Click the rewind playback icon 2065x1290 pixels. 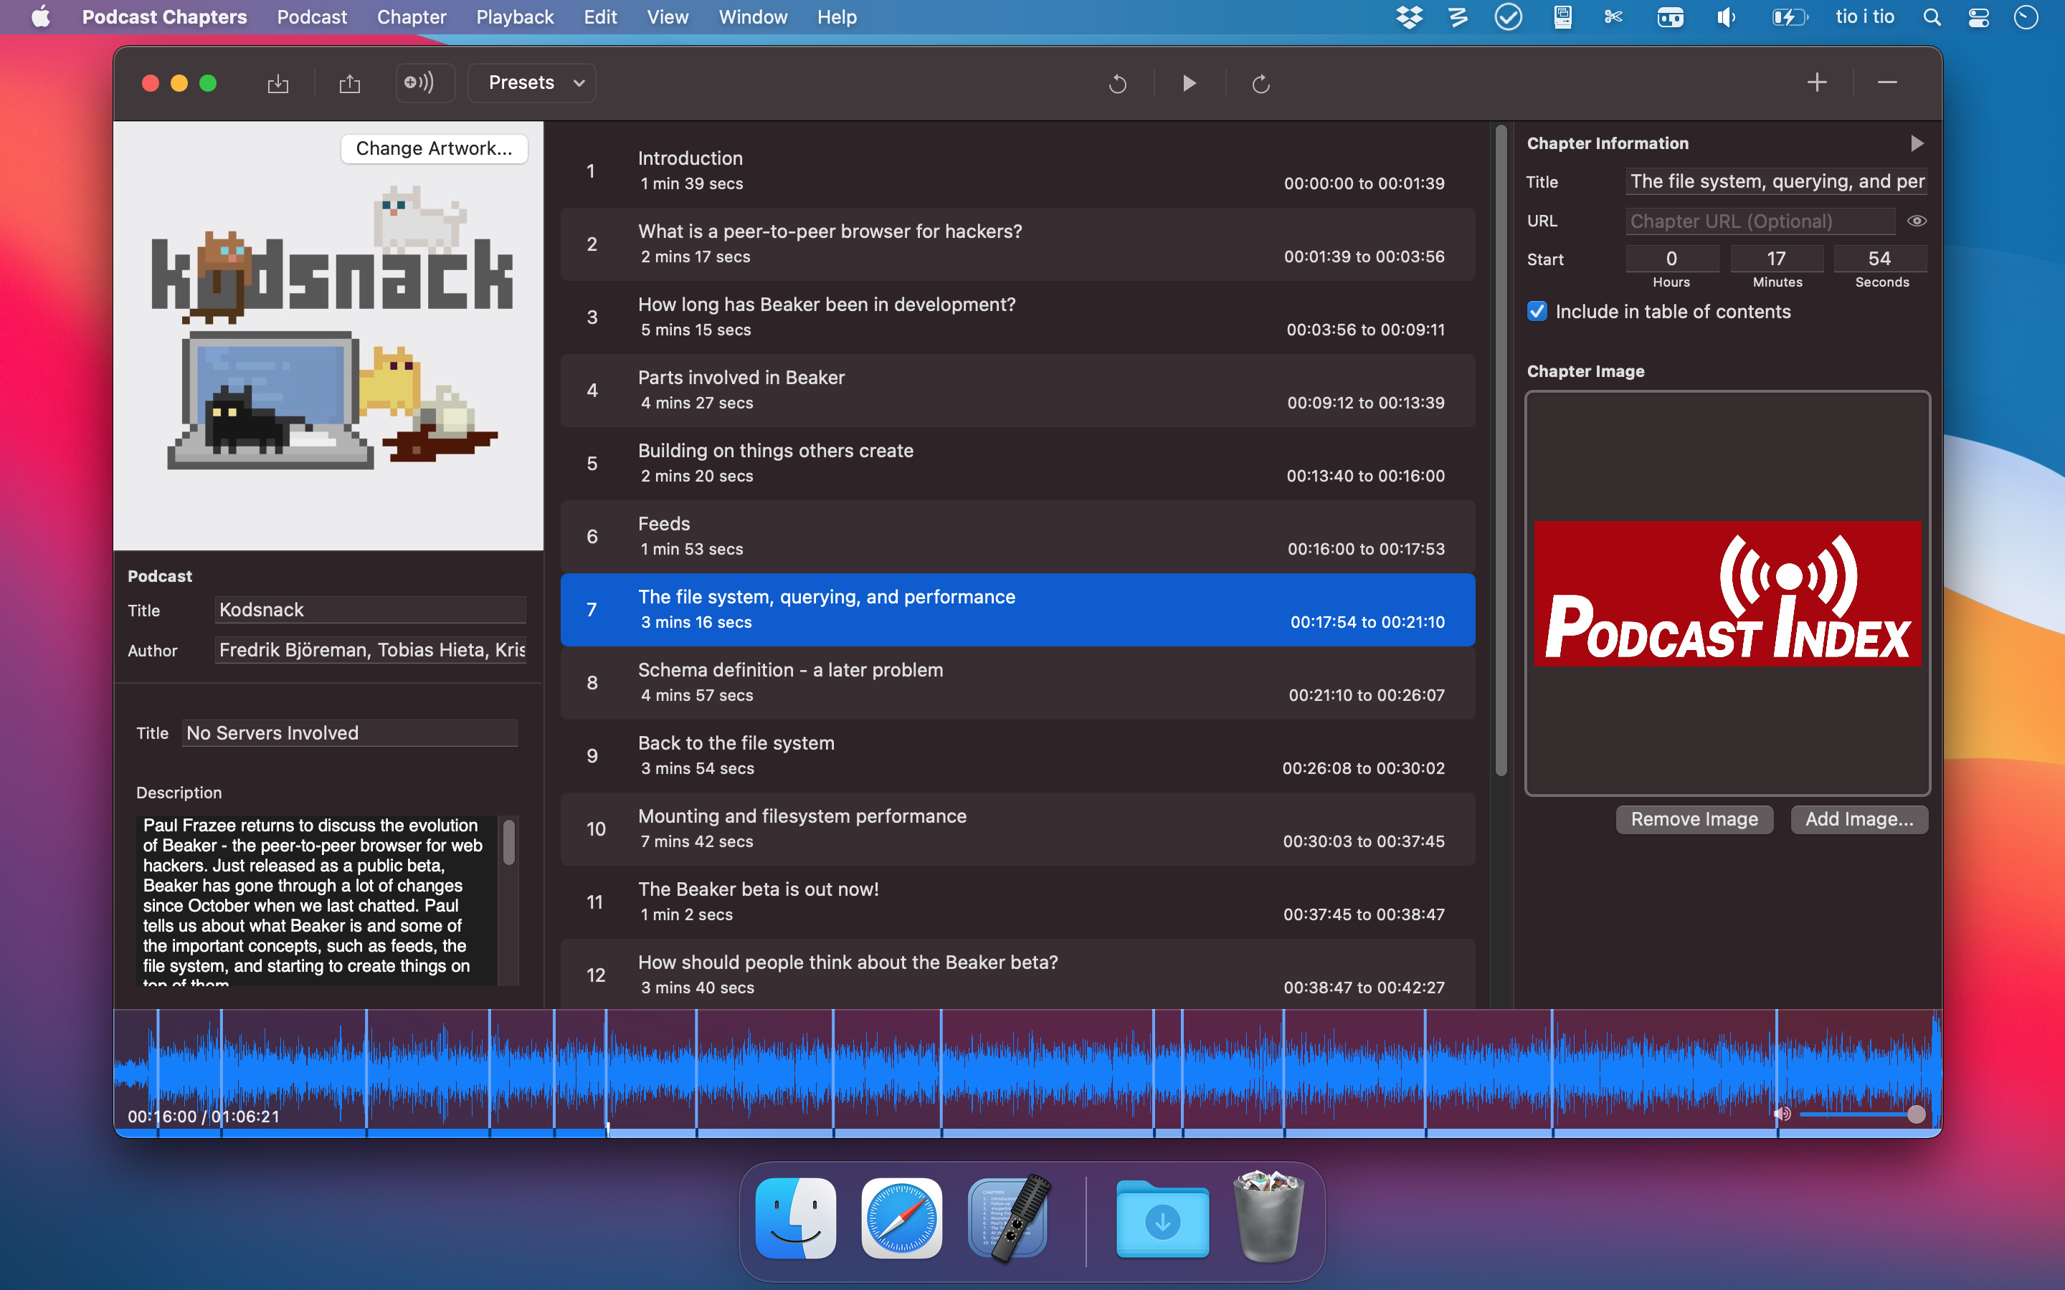1119,82
